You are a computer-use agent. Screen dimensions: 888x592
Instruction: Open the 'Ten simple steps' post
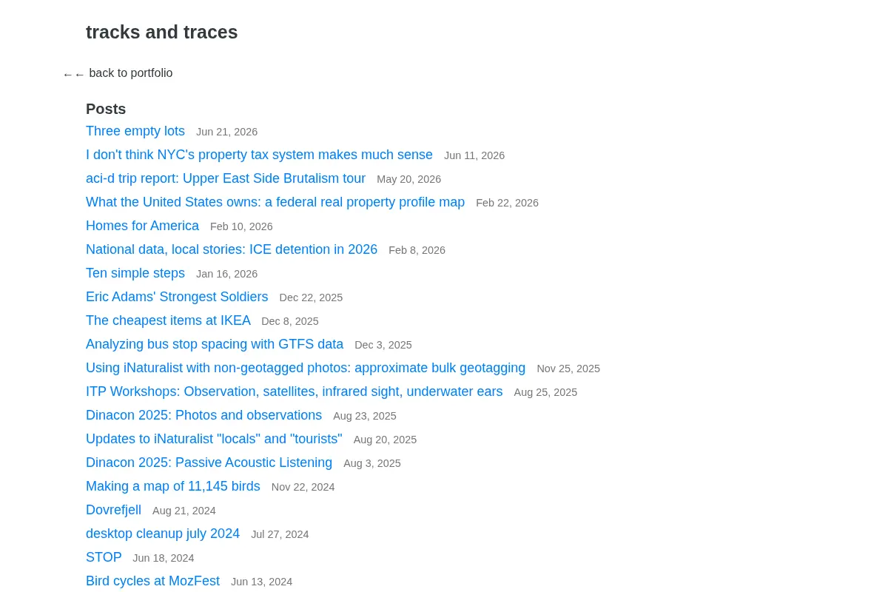coord(135,273)
